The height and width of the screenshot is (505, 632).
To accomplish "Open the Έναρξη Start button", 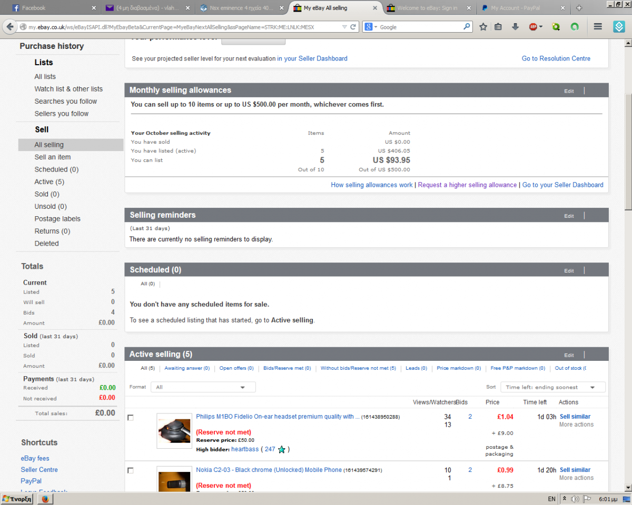I will click(x=17, y=499).
